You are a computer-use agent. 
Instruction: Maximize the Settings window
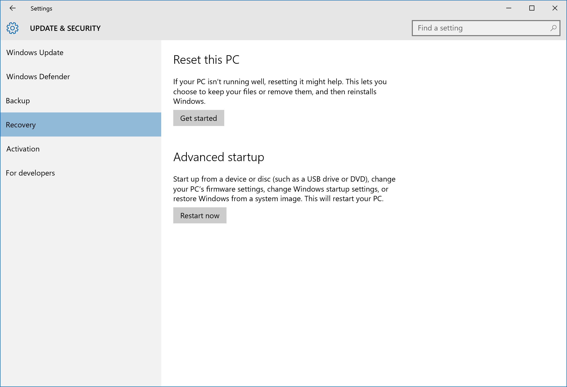[532, 8]
